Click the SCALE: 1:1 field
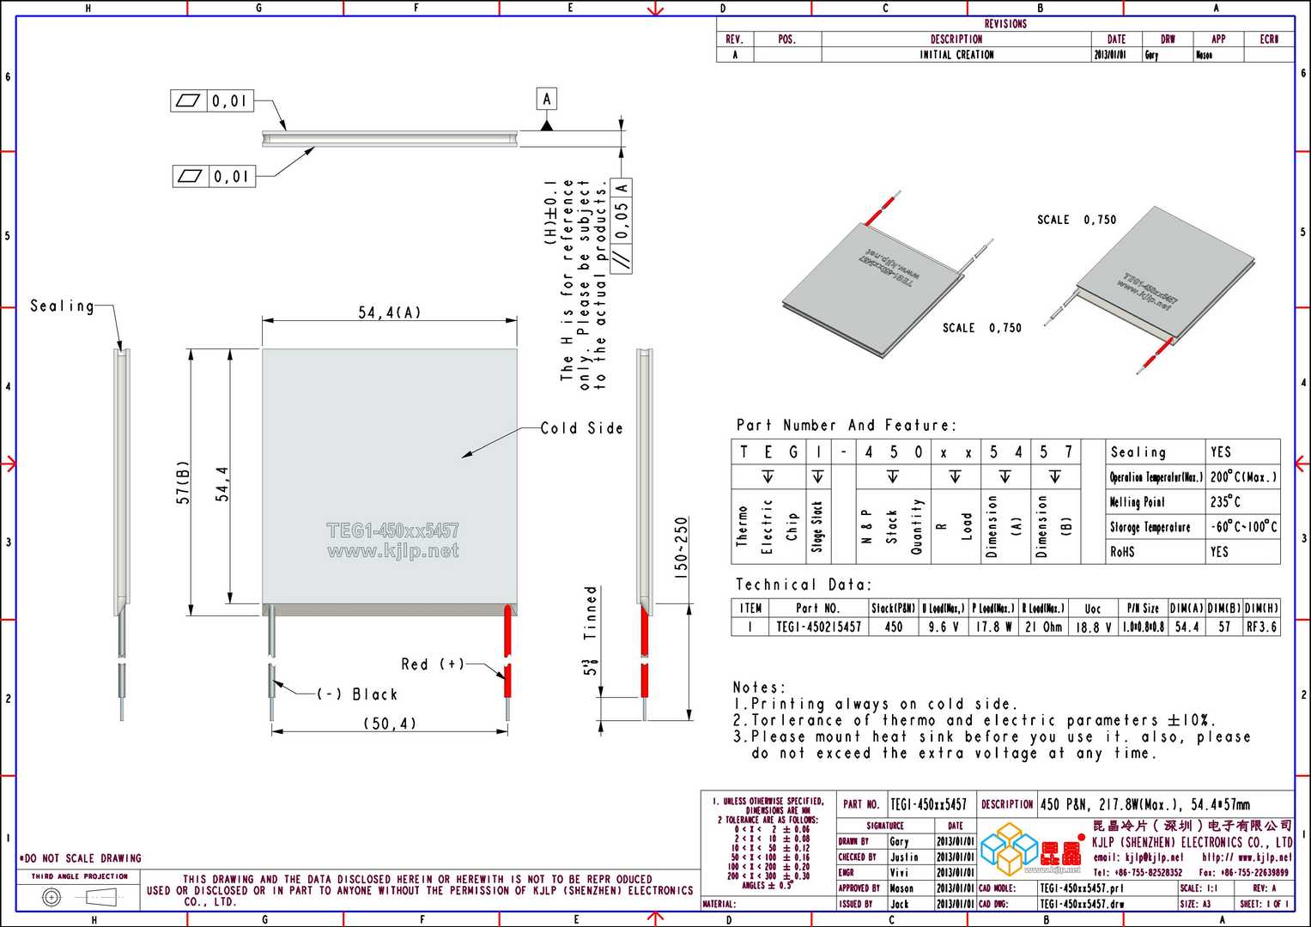This screenshot has height=927, width=1311. pos(1199,888)
